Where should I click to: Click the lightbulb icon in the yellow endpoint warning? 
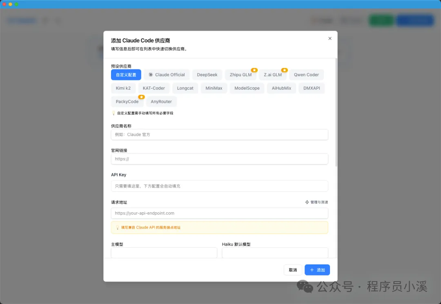coord(117,227)
